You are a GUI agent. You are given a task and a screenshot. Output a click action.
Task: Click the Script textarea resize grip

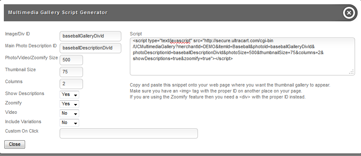coord(351,72)
